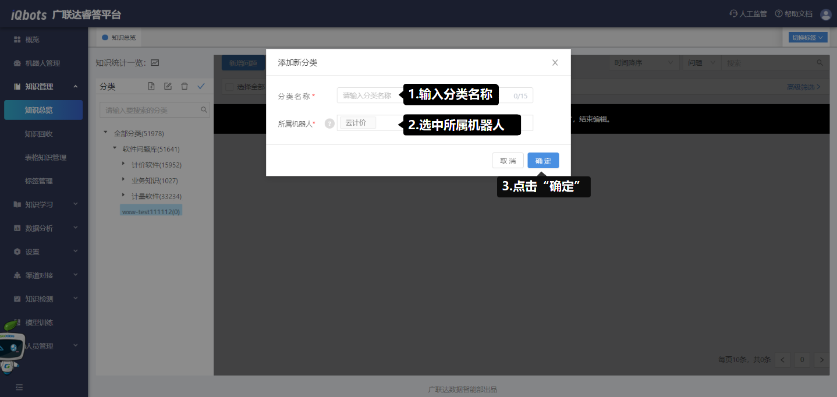Click the add new category file icon
The image size is (837, 397).
click(x=151, y=86)
